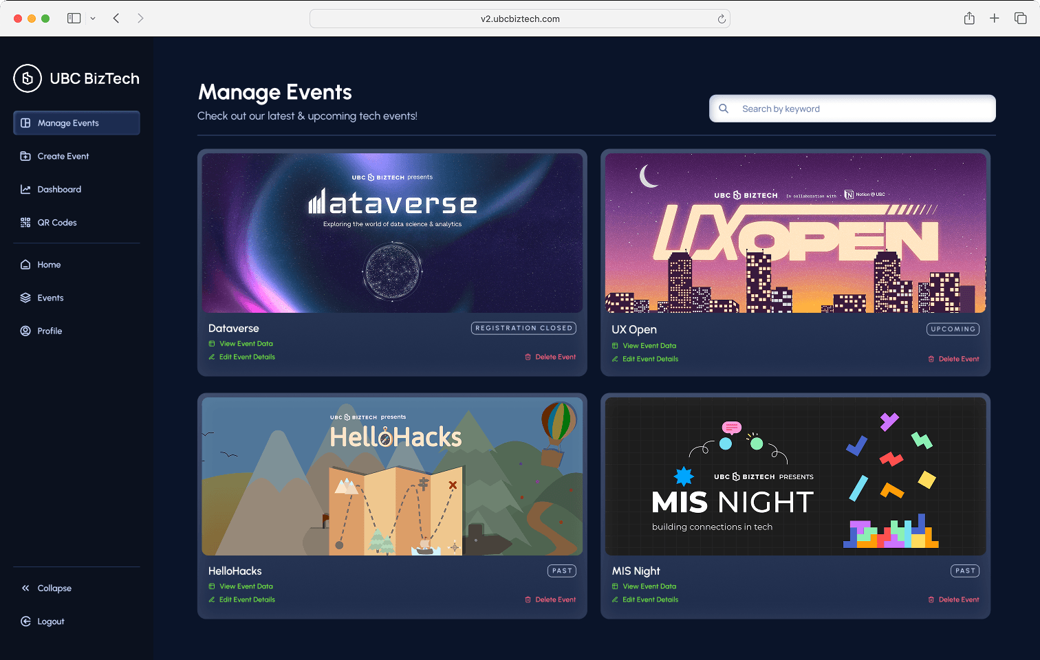The height and width of the screenshot is (660, 1040).
Task: Click the Dataverse delete trash icon
Action: (x=528, y=357)
